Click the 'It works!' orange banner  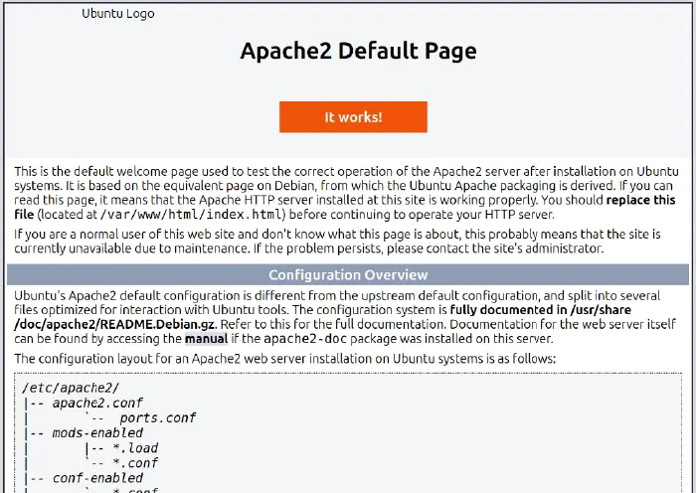click(x=353, y=117)
